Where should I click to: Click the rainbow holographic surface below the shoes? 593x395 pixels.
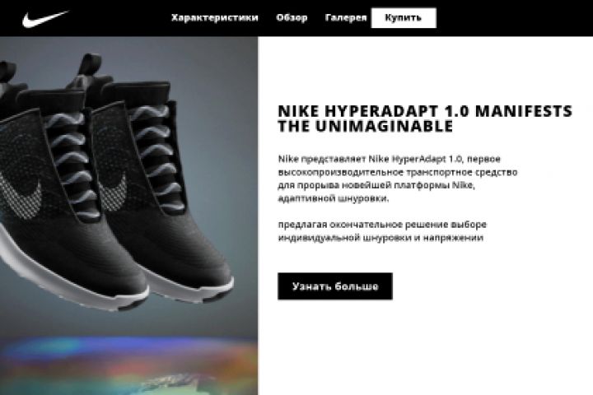click(128, 365)
